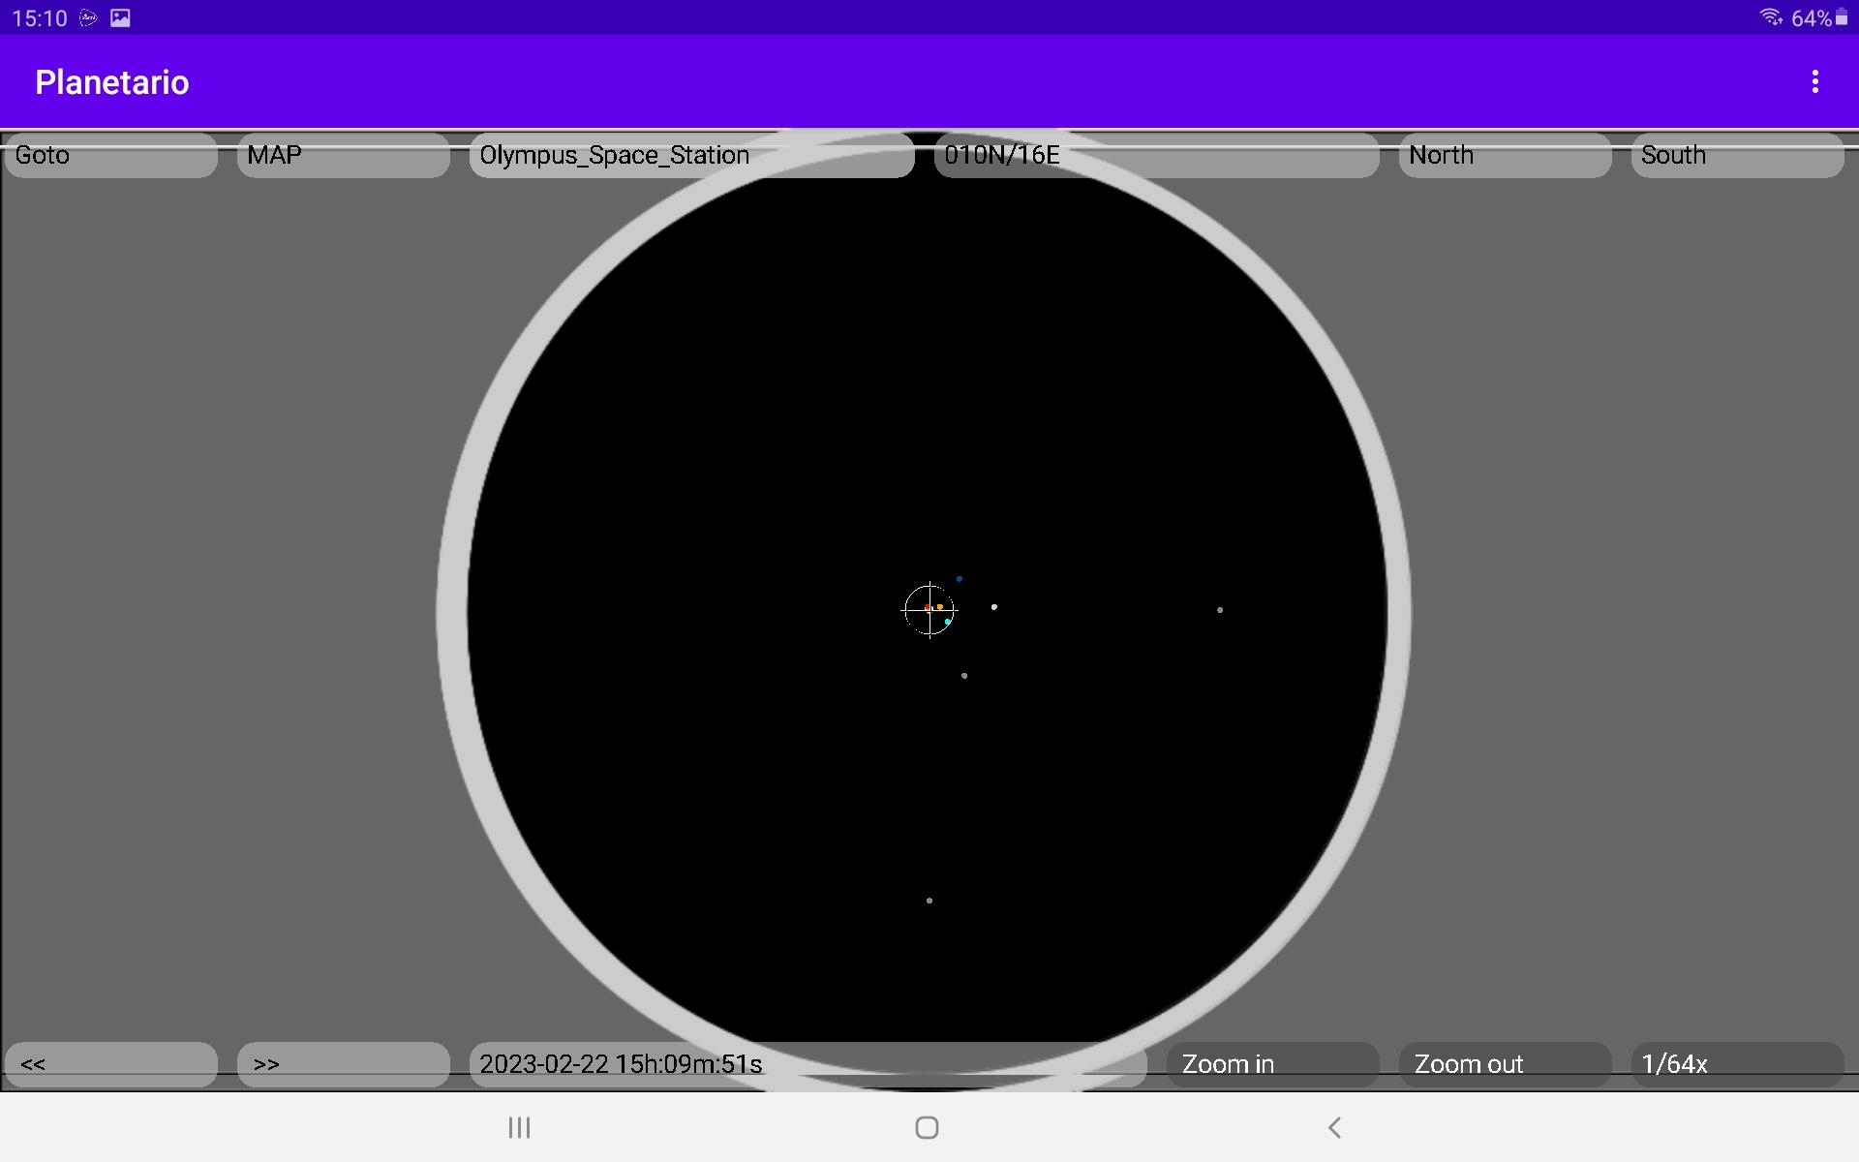The width and height of the screenshot is (1859, 1162).
Task: Tap the Android back arrow icon
Action: point(1334,1127)
